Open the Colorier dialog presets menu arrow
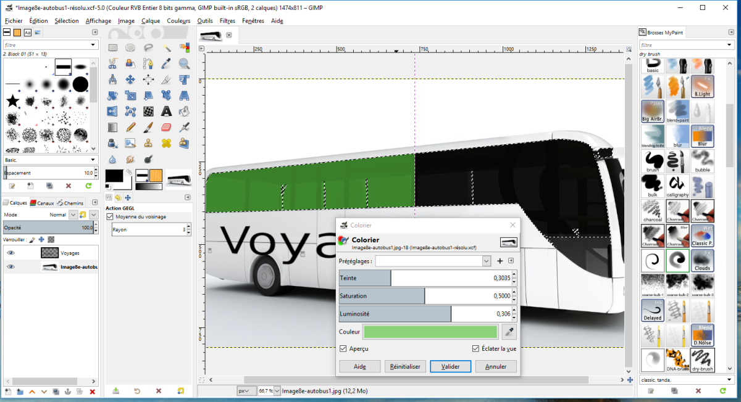 [x=511, y=261]
